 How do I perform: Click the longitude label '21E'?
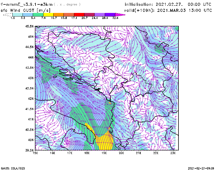139,153
